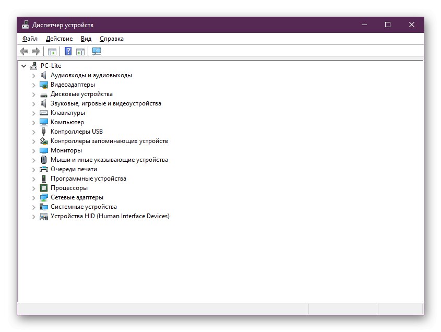Click the Клавиатуры keyboard icon
This screenshot has width=441, height=332.
(44, 113)
